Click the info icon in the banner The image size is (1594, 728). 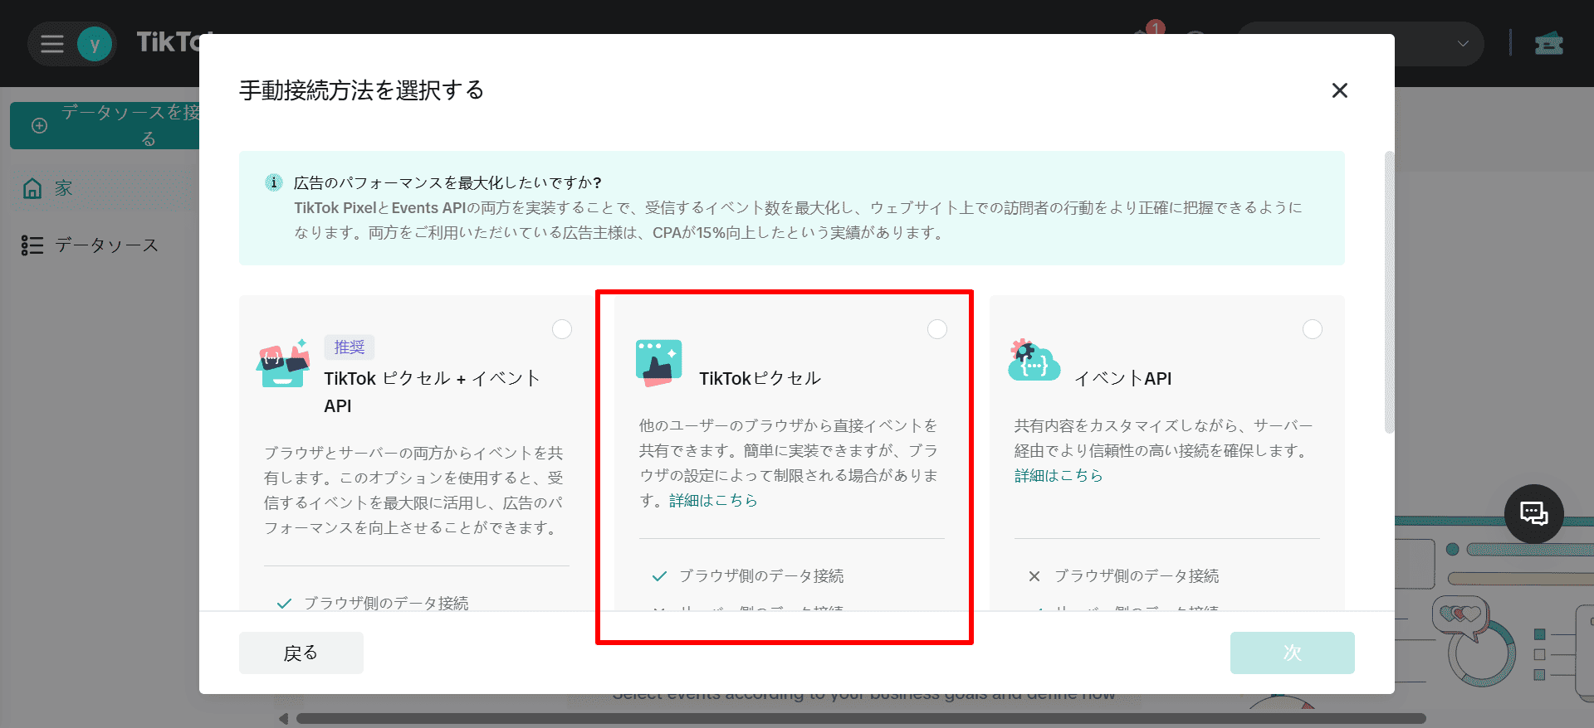[x=273, y=182]
